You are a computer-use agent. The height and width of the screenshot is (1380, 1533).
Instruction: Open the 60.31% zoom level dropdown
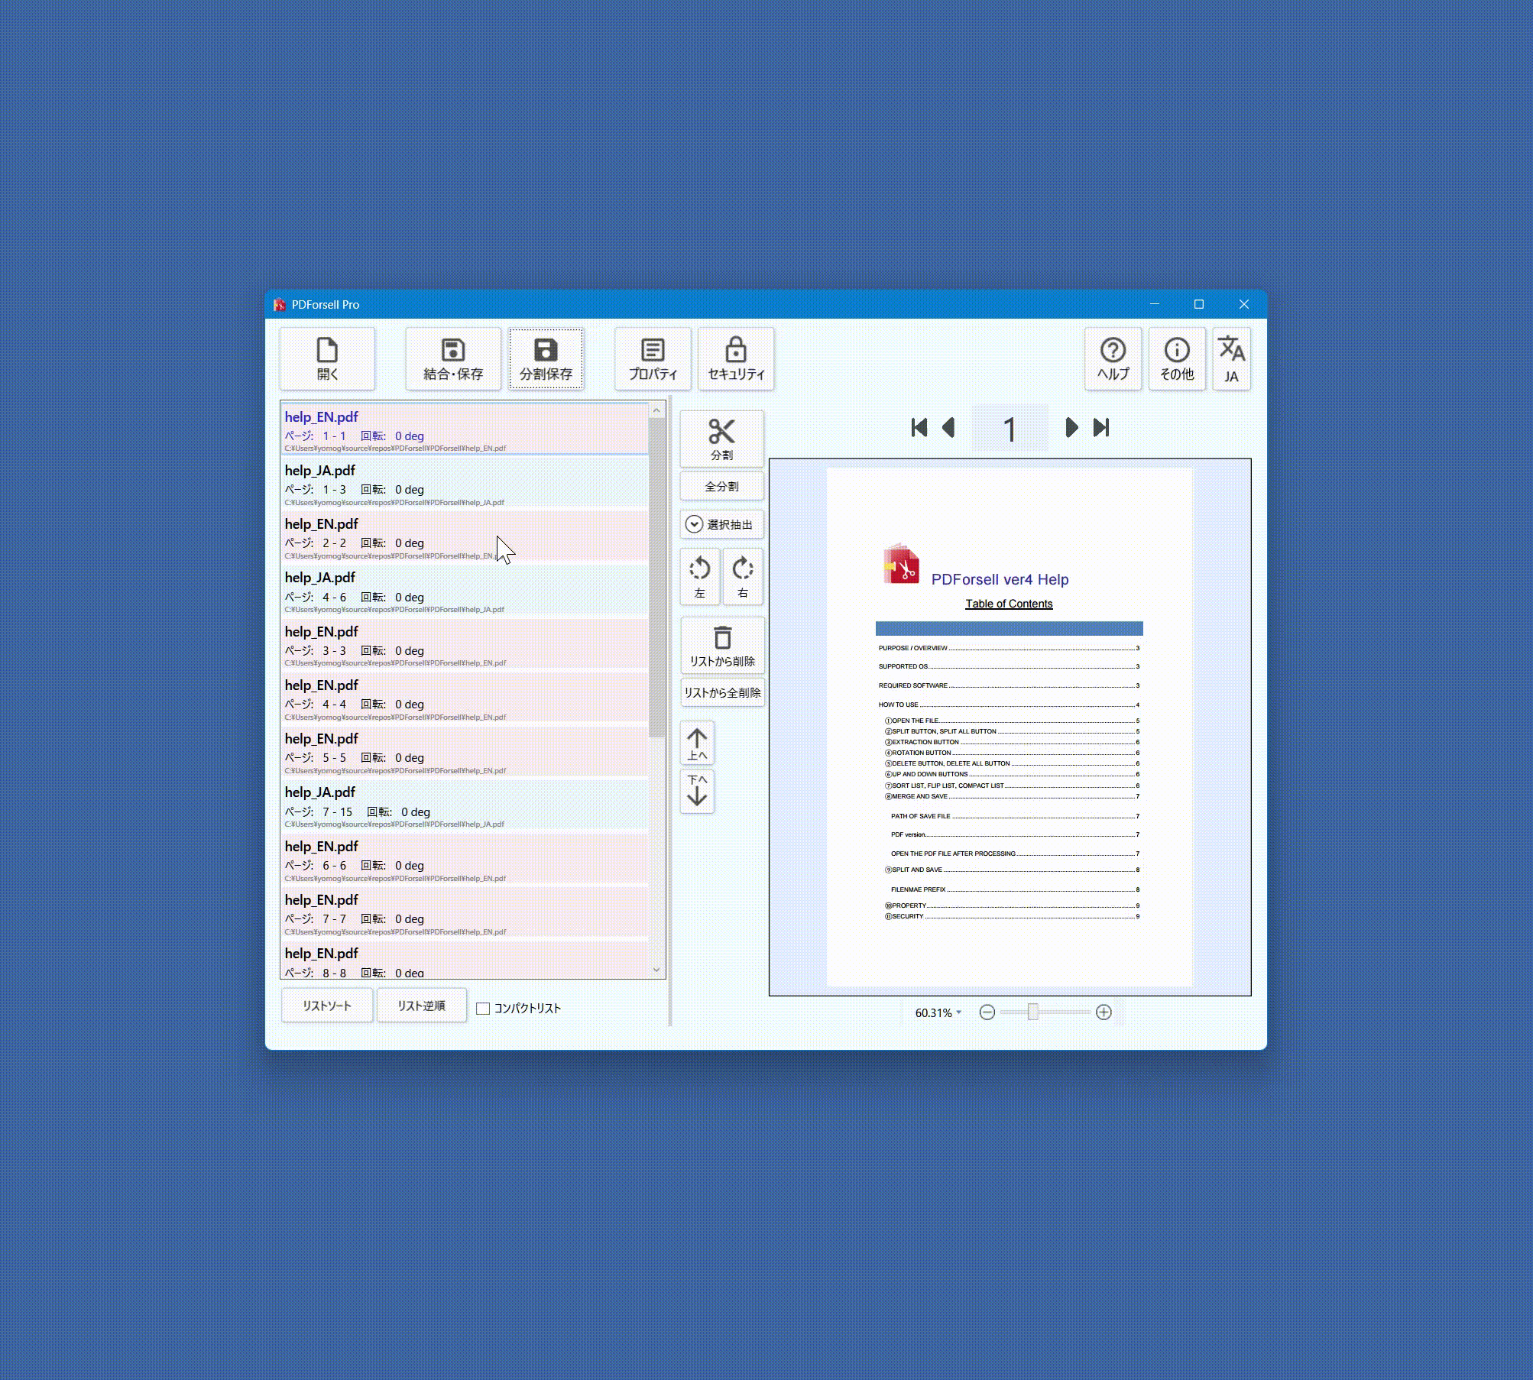958,1012
